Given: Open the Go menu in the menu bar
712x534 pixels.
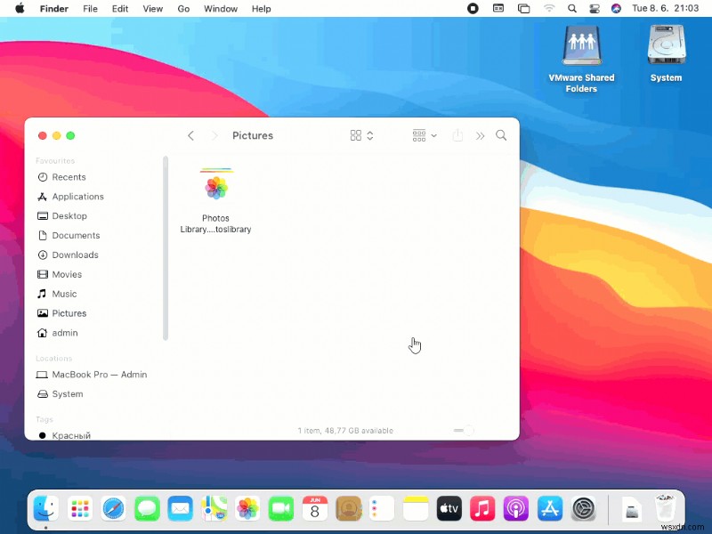Looking at the screenshot, I should pyautogui.click(x=183, y=9).
